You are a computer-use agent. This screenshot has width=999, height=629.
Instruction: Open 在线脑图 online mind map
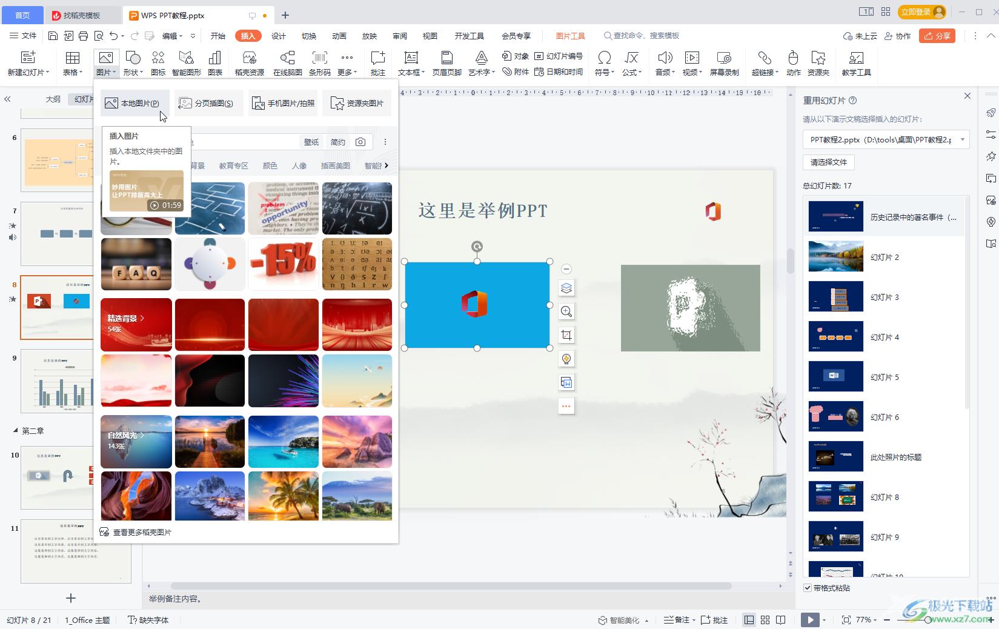(x=288, y=63)
